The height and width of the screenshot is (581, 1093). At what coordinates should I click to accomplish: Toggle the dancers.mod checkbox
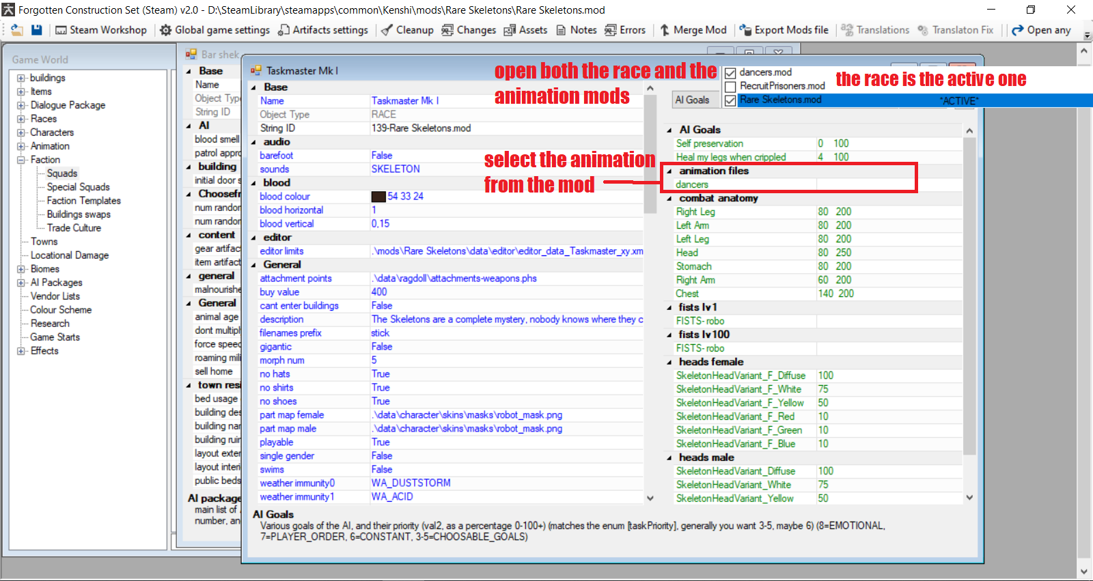pyautogui.click(x=730, y=73)
